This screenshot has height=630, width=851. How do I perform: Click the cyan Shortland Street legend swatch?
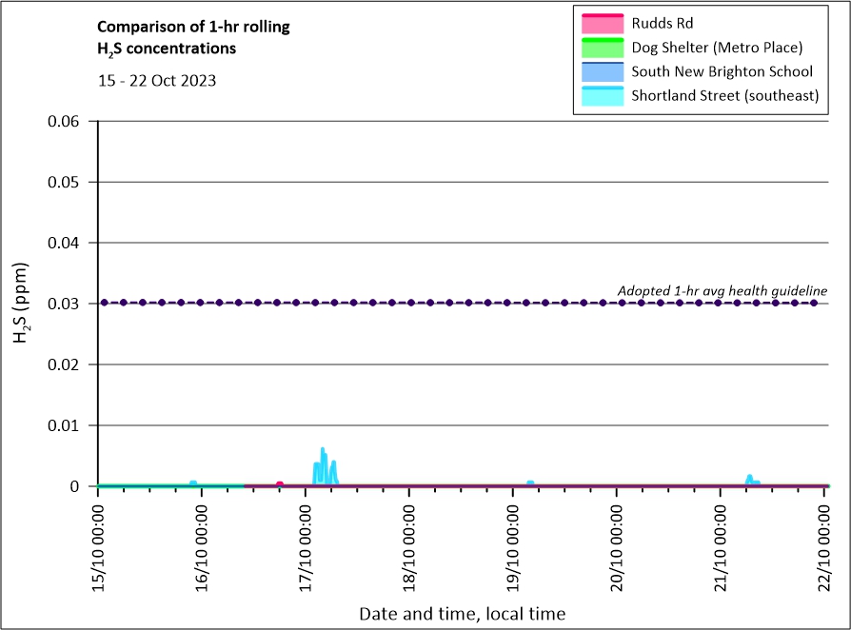600,95
